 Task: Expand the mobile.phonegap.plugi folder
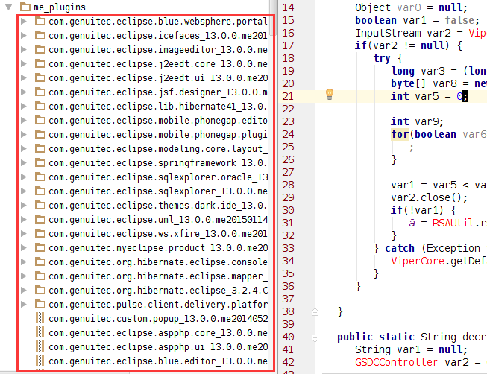pos(24,134)
